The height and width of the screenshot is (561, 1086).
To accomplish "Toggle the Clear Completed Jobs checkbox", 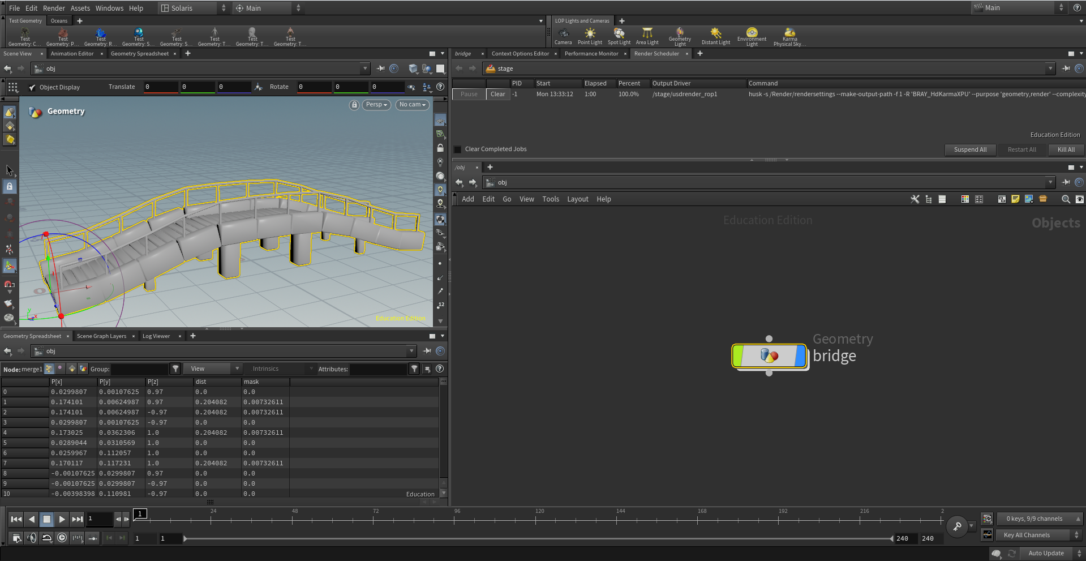I will [x=458, y=149].
